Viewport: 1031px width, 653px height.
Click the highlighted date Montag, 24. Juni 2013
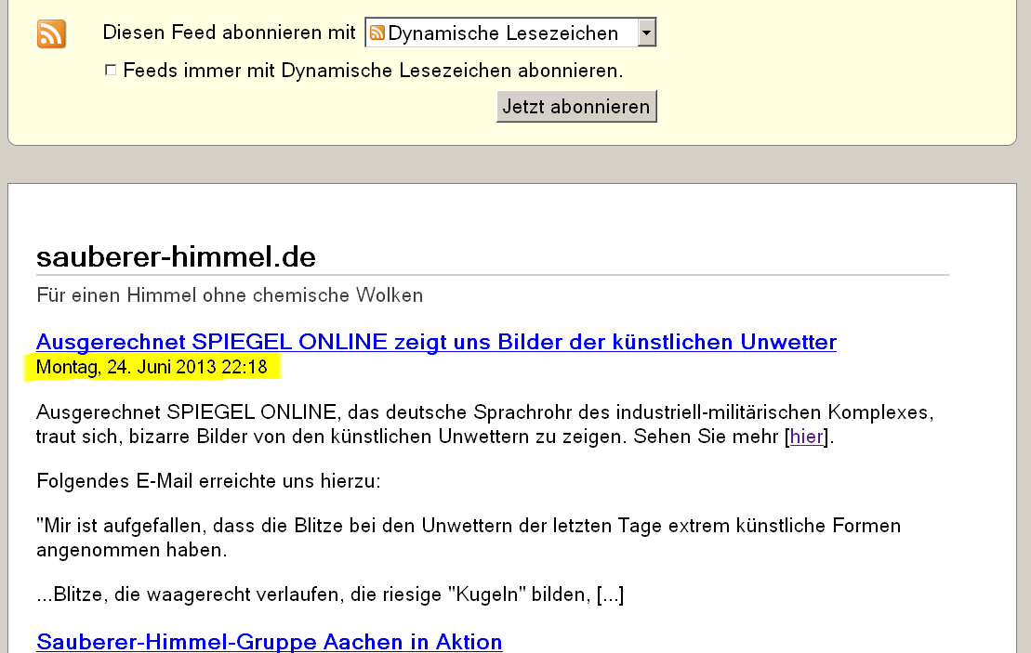coord(152,368)
